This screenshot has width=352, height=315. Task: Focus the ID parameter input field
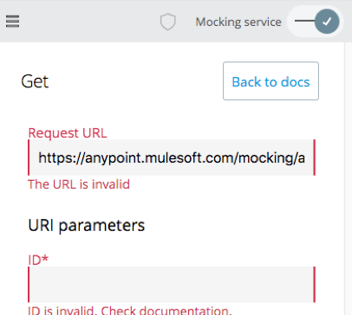[172, 285]
